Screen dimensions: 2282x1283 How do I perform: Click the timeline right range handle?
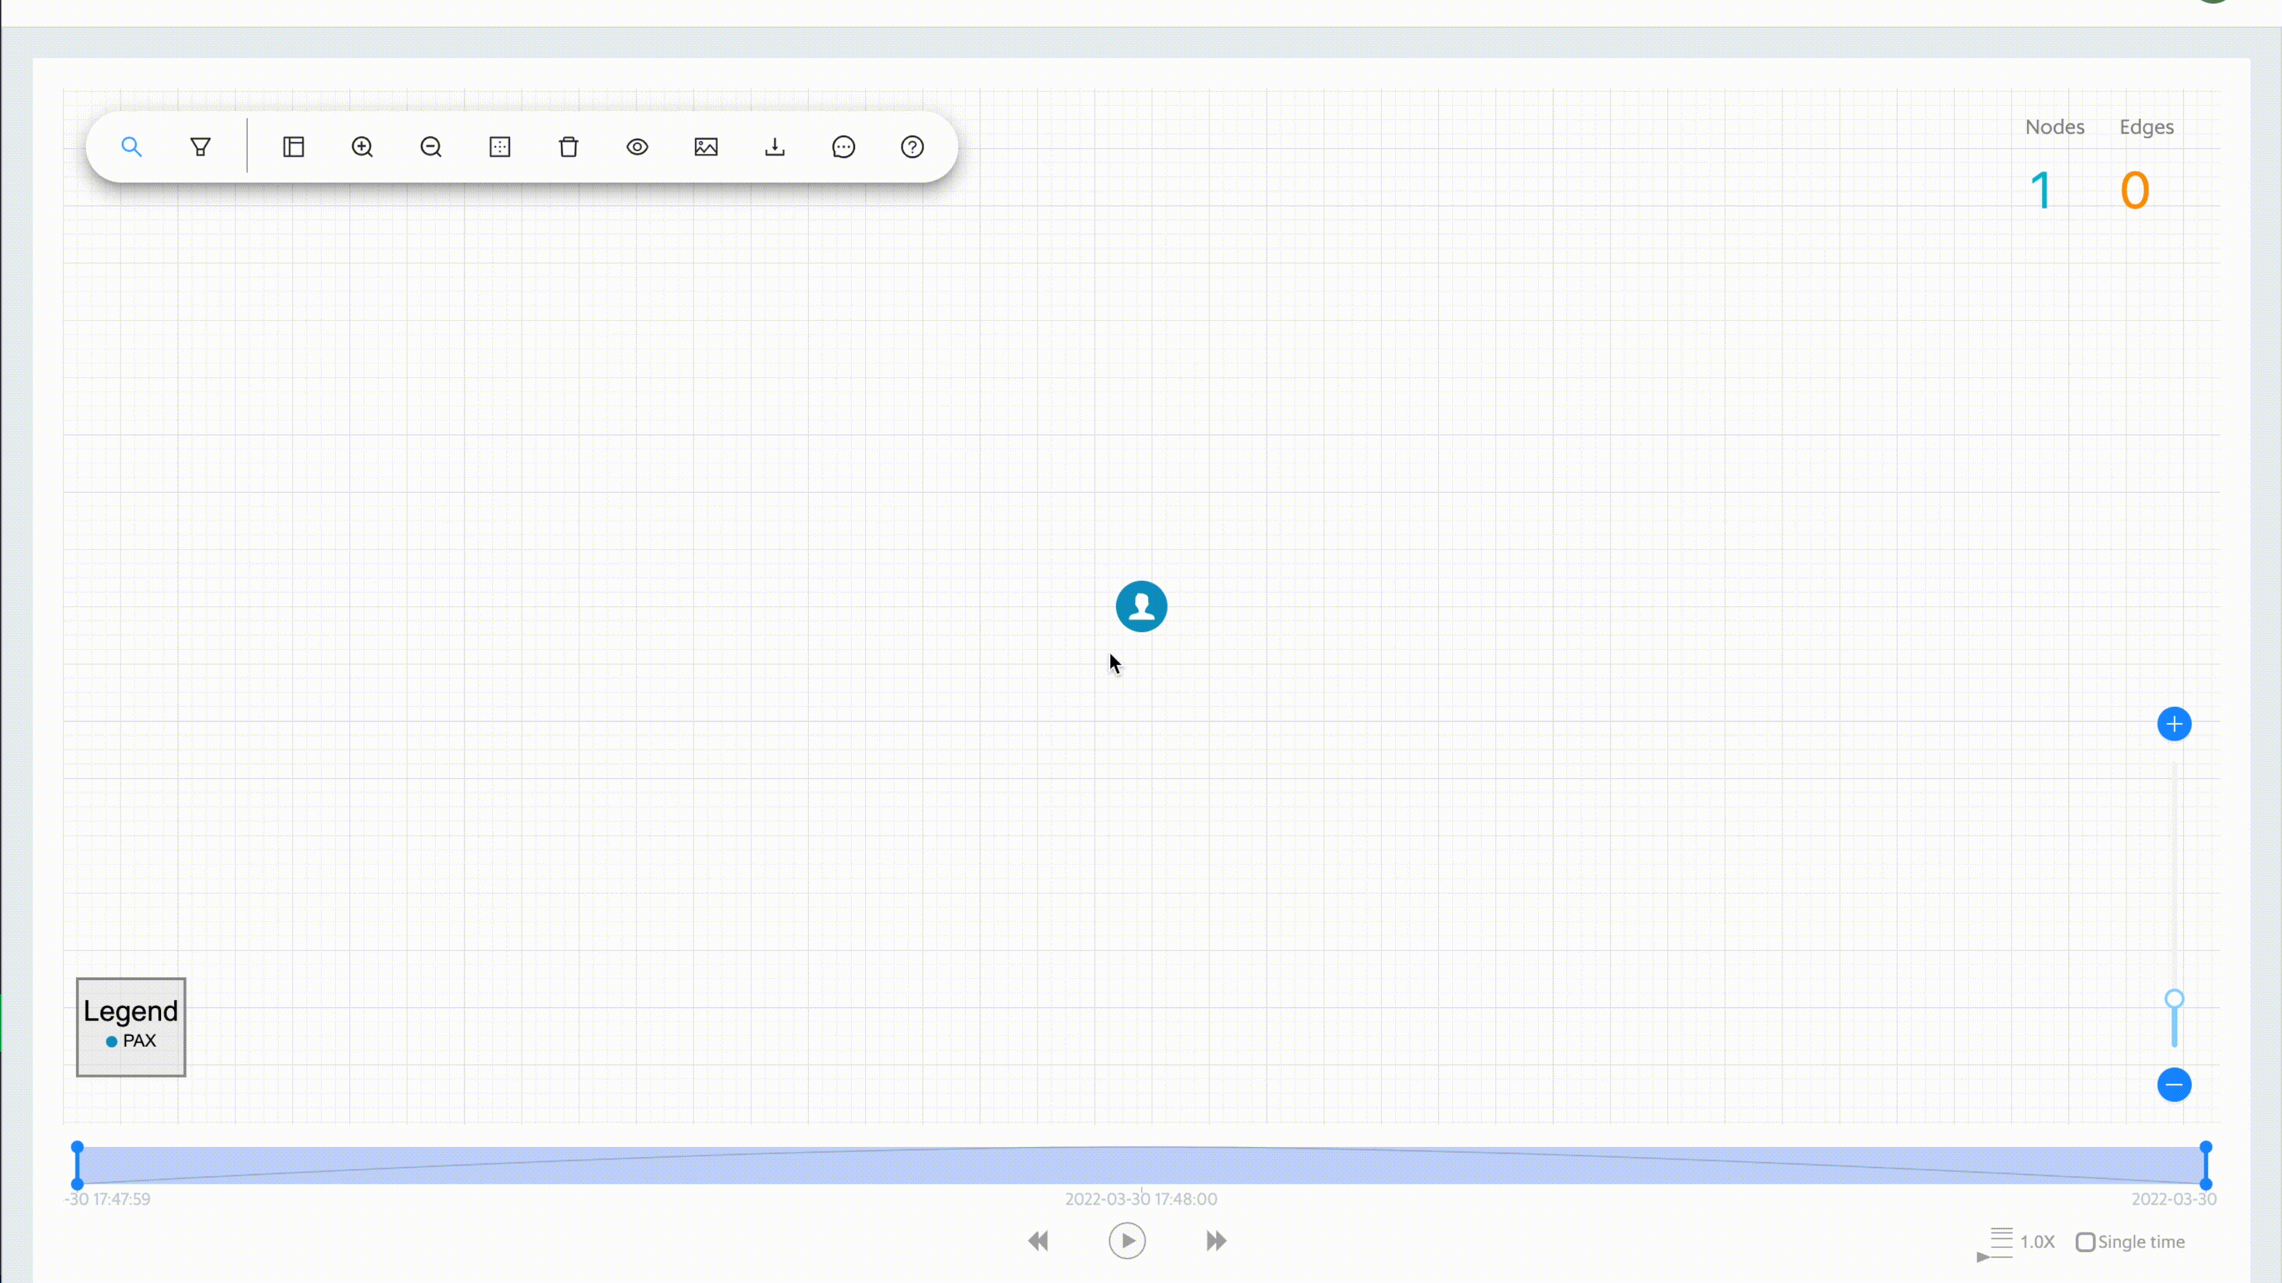coord(2206,1165)
